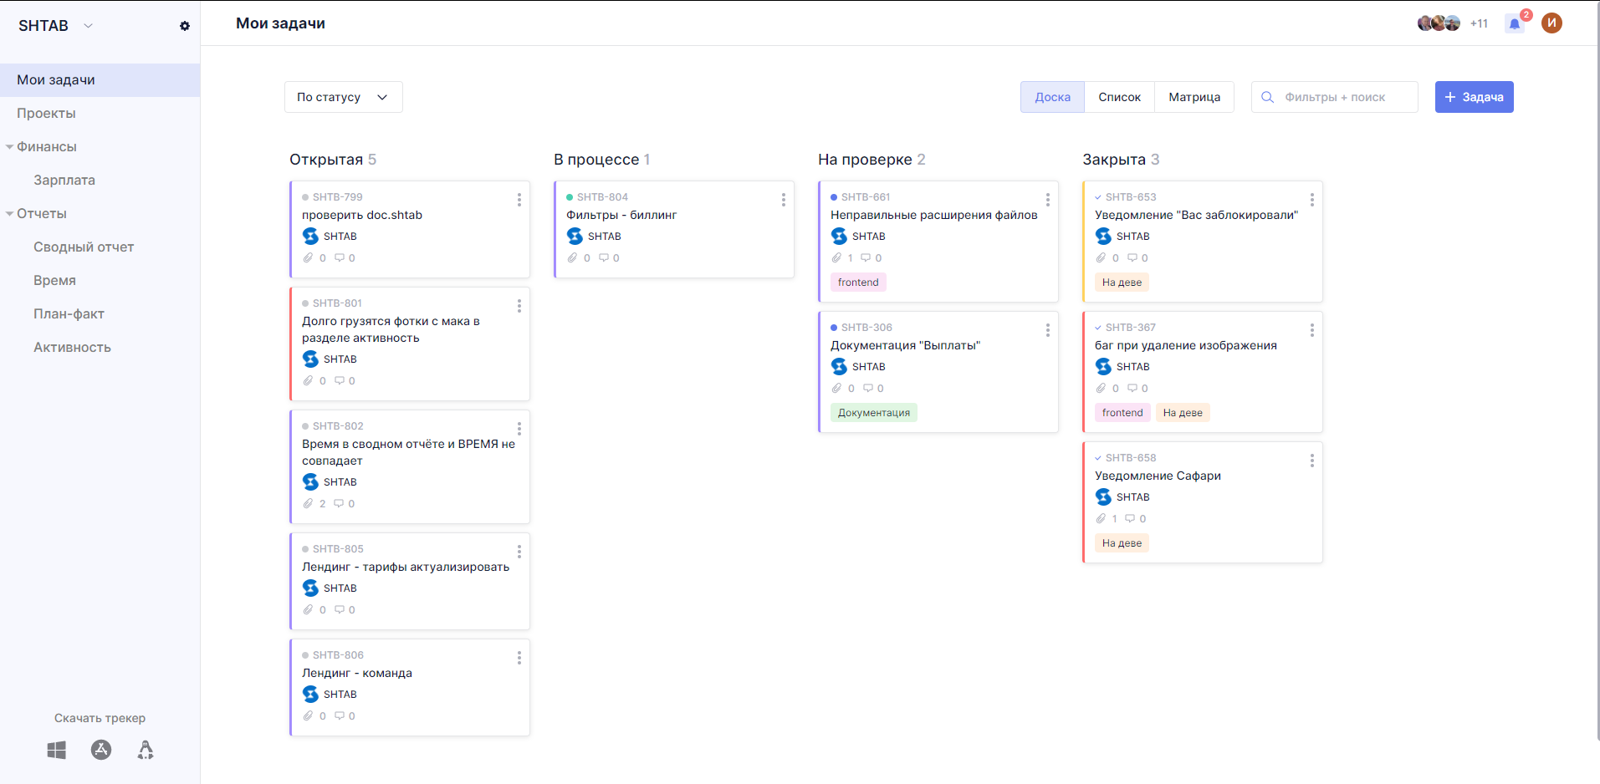Screen dimensions: 1600x784
Task: Open the three-dot menu on SHTB-805 card
Action: (519, 552)
